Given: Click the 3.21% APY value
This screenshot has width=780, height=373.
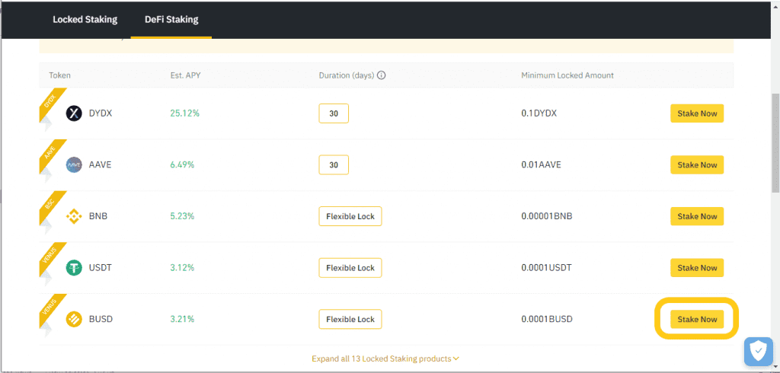Looking at the screenshot, I should (x=183, y=319).
